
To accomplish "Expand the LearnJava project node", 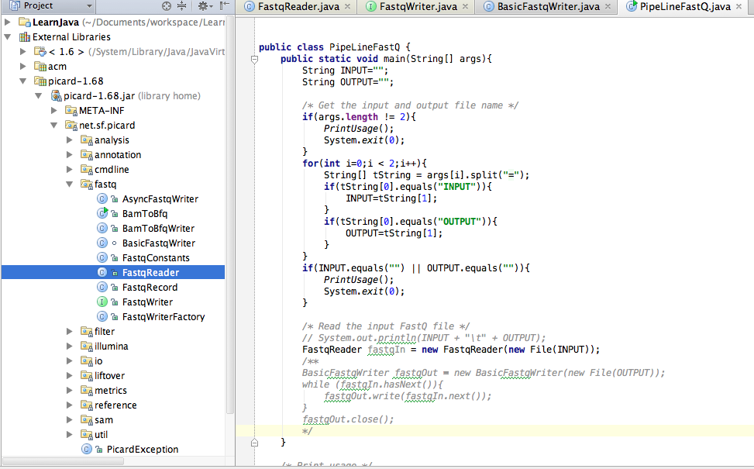I will click(6, 22).
